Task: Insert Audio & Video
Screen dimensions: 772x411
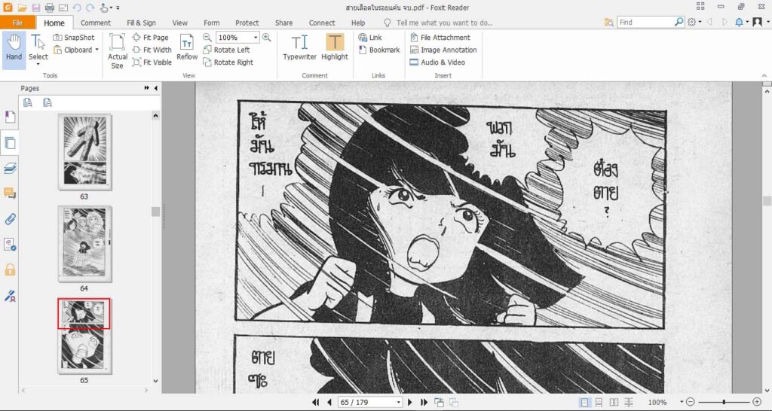Action: (x=437, y=62)
